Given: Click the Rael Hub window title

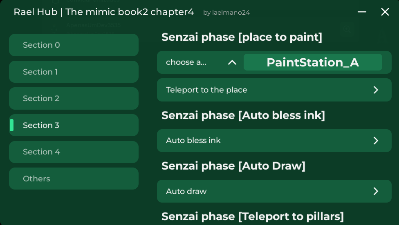Looking at the screenshot, I should coord(103,12).
